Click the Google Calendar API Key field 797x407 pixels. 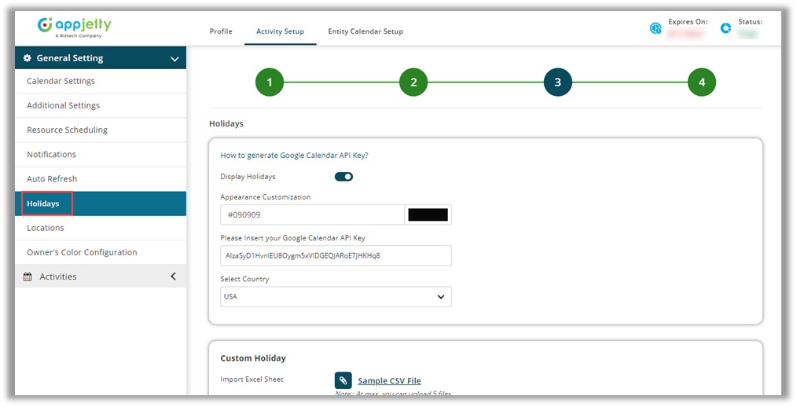pos(336,256)
